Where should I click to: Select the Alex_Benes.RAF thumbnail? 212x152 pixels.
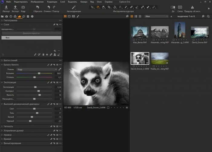tap(140, 32)
